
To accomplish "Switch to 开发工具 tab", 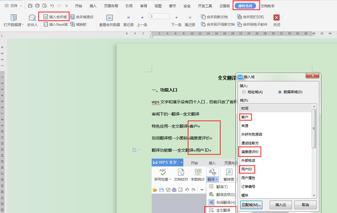I will tap(205, 6).
